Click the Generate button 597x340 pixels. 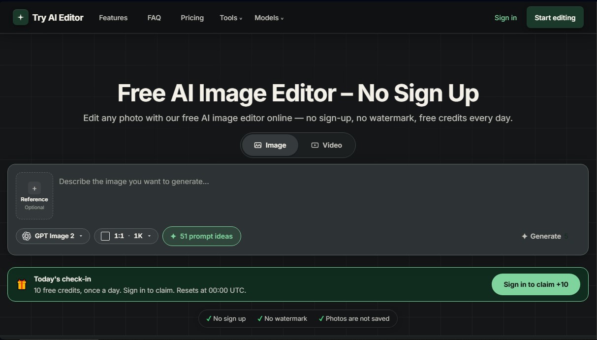click(545, 236)
